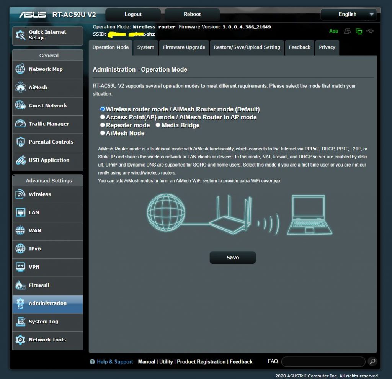The height and width of the screenshot is (379, 392).
Task: Click the footer Feedback link
Action: [241, 362]
